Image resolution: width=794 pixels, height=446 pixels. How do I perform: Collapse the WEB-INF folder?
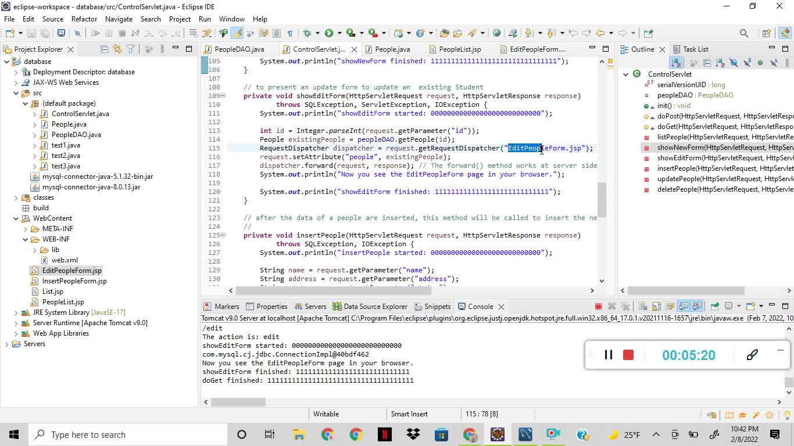(x=26, y=239)
